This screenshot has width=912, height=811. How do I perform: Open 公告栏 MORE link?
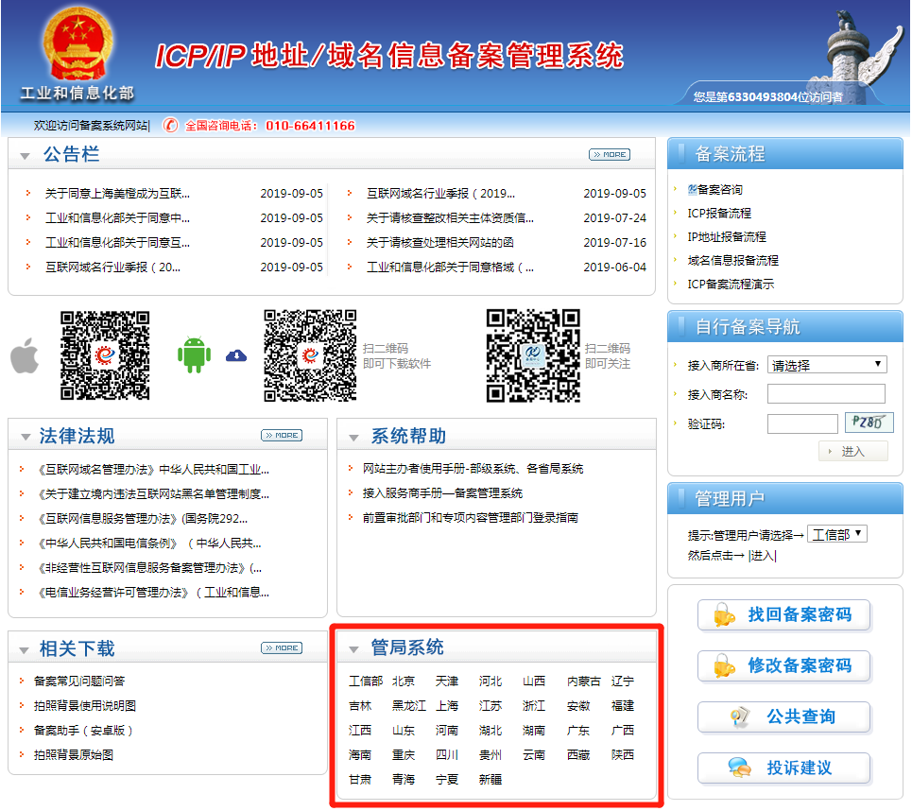point(609,154)
